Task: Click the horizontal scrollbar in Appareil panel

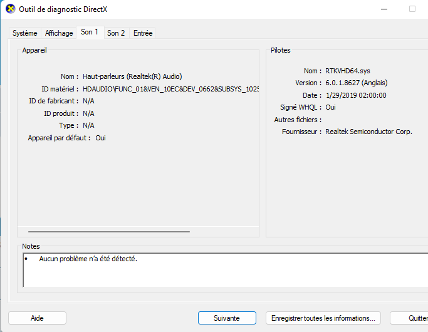Action: pyautogui.click(x=109, y=232)
